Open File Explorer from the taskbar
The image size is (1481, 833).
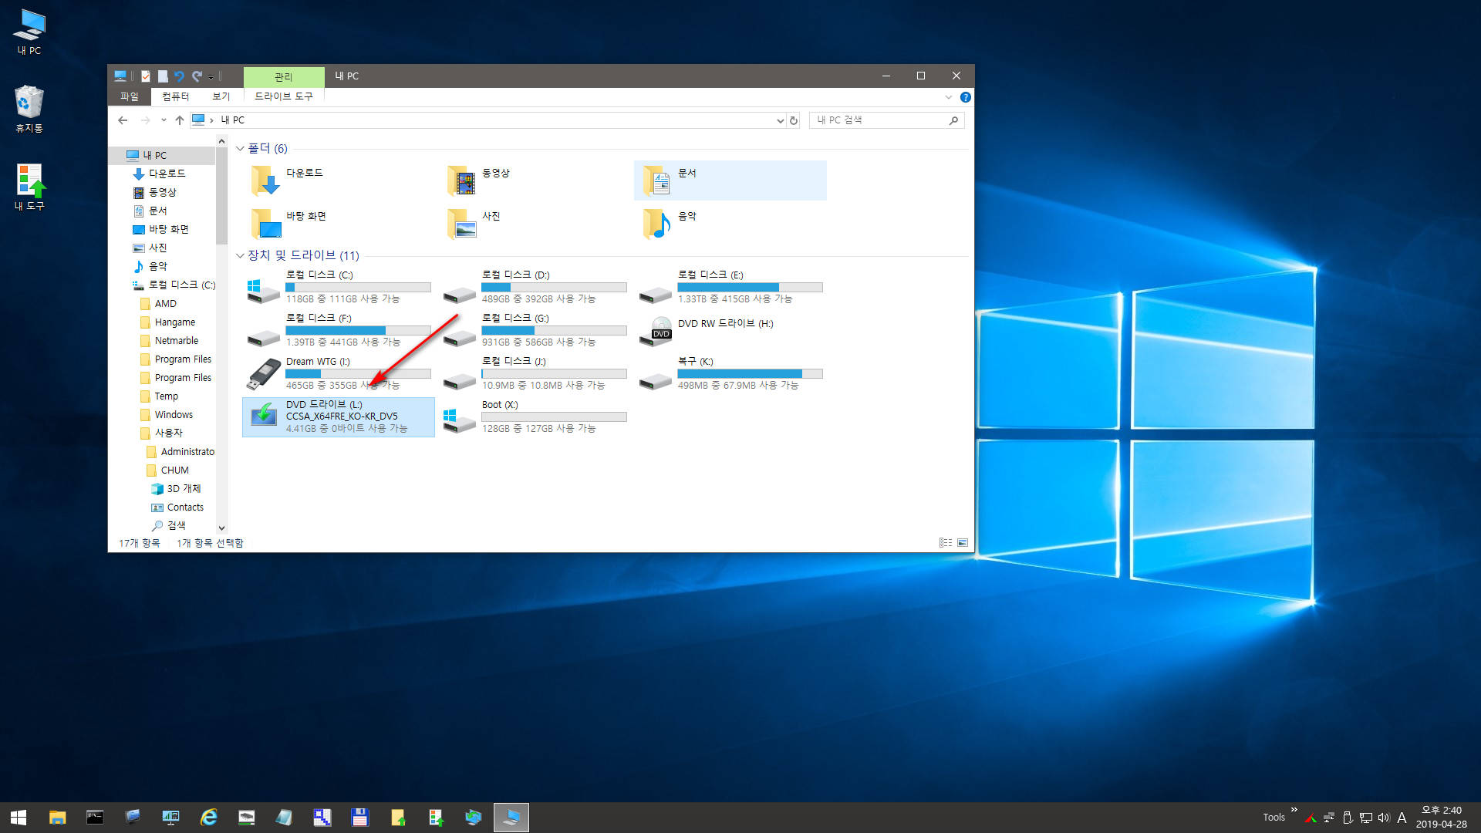point(57,818)
